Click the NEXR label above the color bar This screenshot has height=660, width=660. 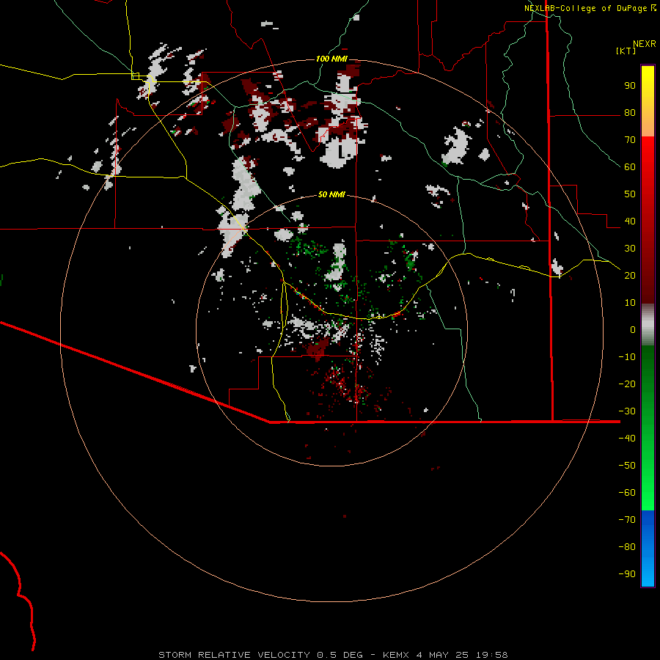[x=645, y=44]
